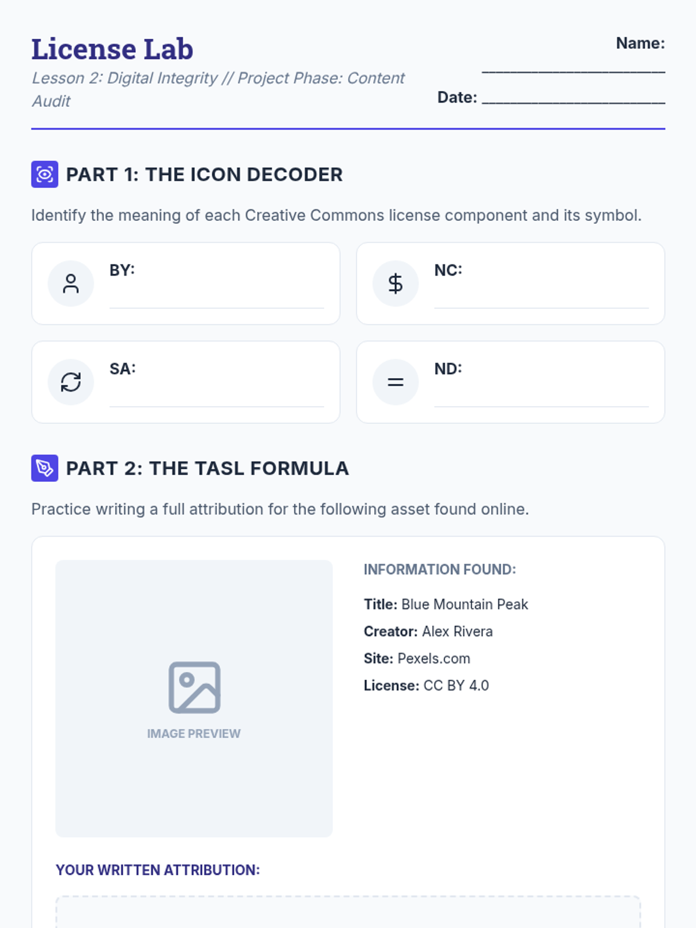
Task: Click the person icon for BY
Action: tap(71, 284)
